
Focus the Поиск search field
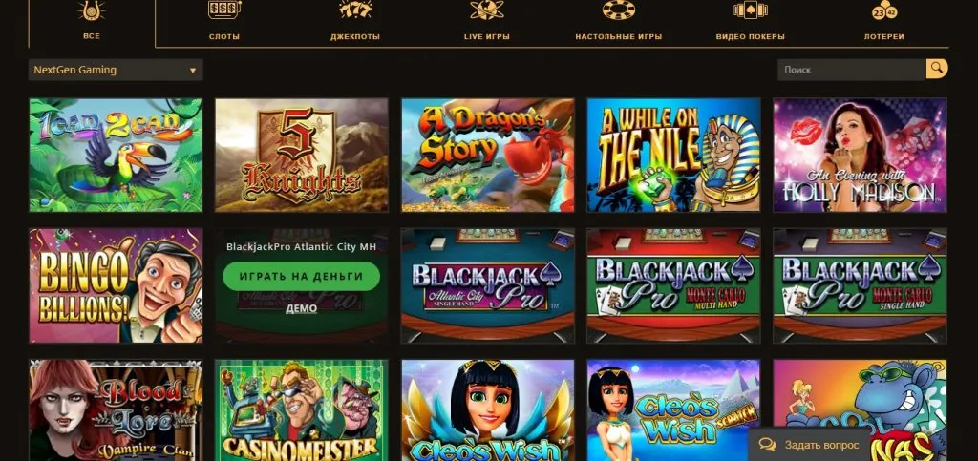point(851,70)
